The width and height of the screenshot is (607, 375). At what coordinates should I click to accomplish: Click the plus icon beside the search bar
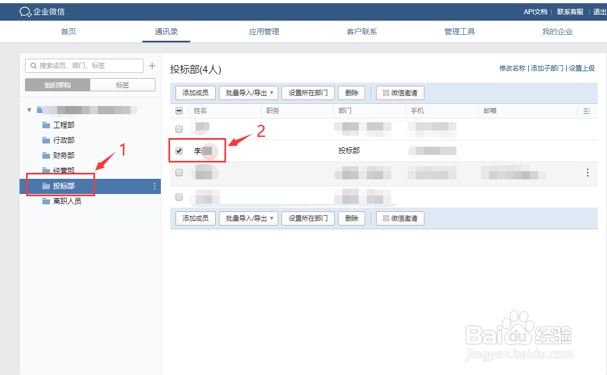pos(152,65)
